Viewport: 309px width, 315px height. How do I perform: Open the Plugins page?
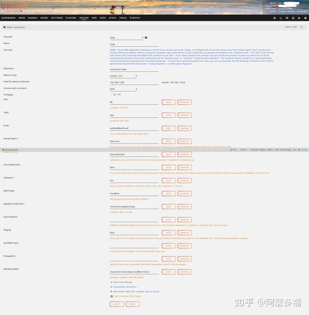(x=71, y=18)
